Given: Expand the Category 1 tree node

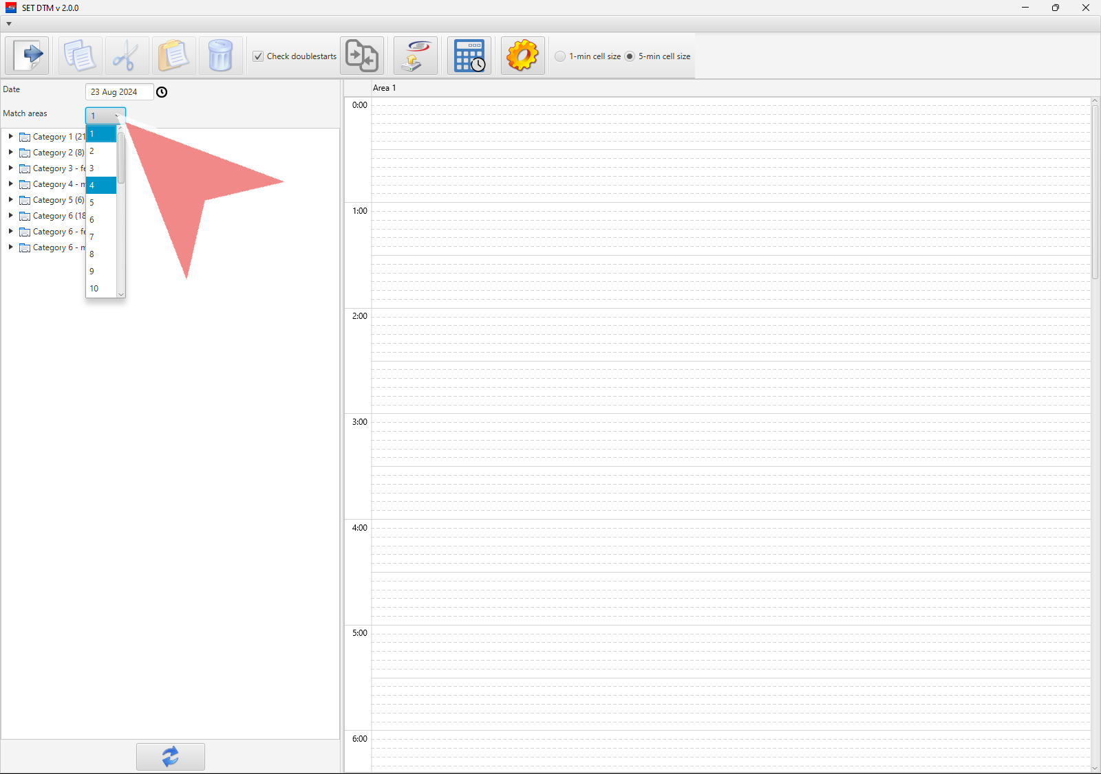Looking at the screenshot, I should point(11,137).
